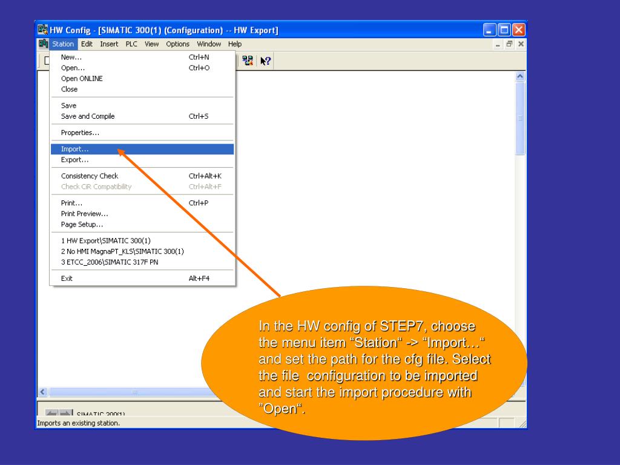This screenshot has height=465, width=620.
Task: Click status text 'Imports an existing station.'
Action: click(78, 423)
